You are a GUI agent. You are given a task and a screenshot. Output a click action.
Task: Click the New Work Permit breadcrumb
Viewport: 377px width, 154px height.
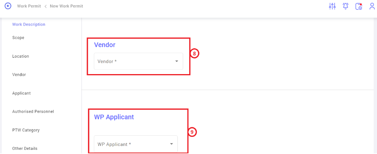66,6
